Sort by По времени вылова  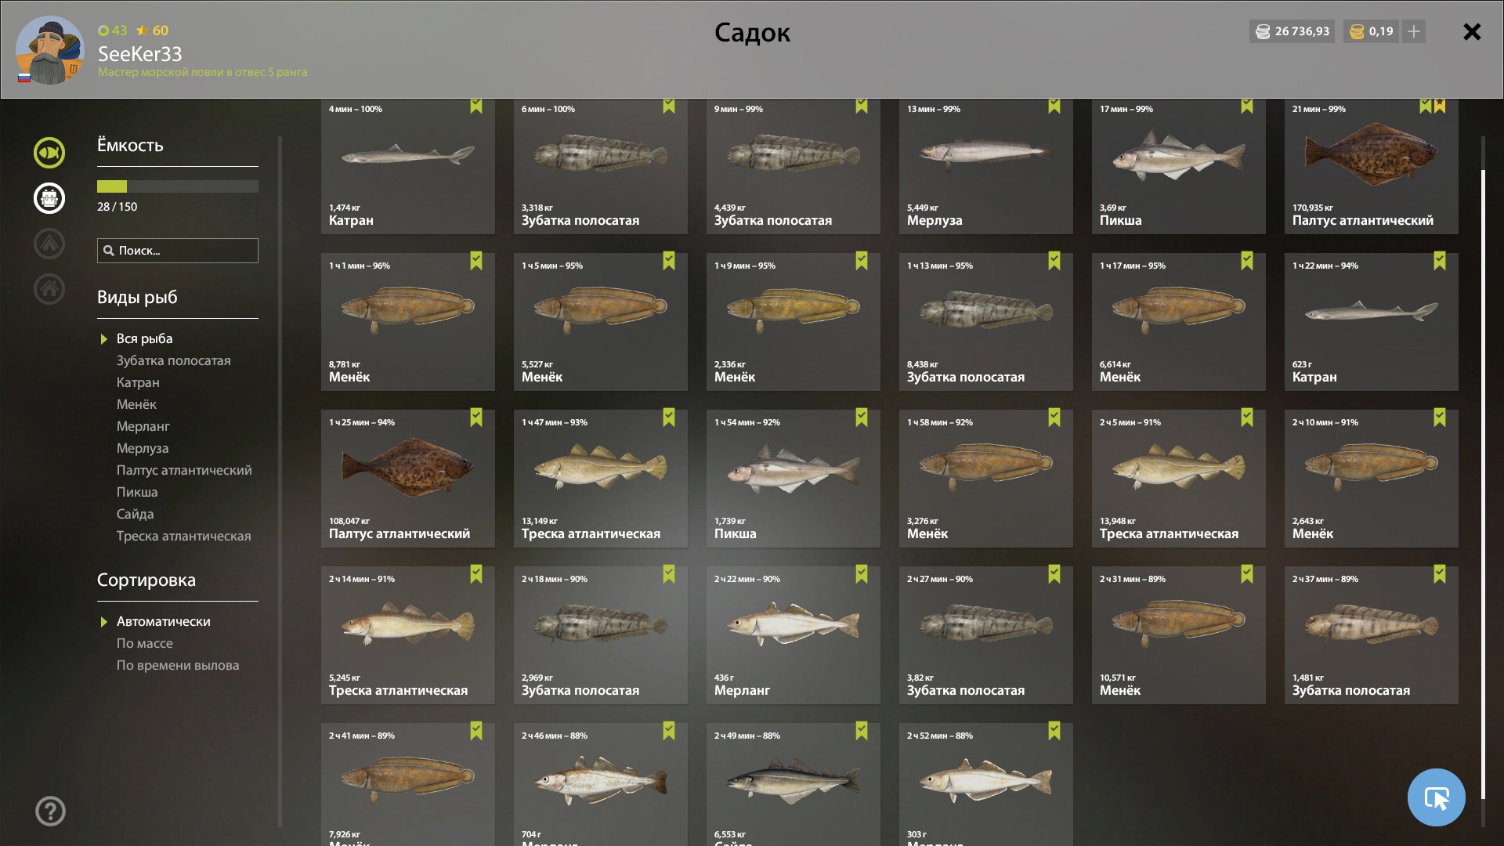click(178, 665)
